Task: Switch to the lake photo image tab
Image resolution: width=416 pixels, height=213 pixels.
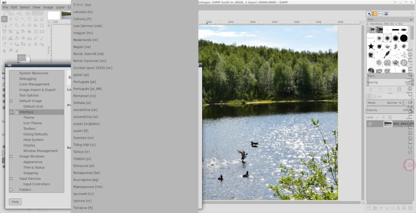Action: pyautogui.click(x=66, y=15)
